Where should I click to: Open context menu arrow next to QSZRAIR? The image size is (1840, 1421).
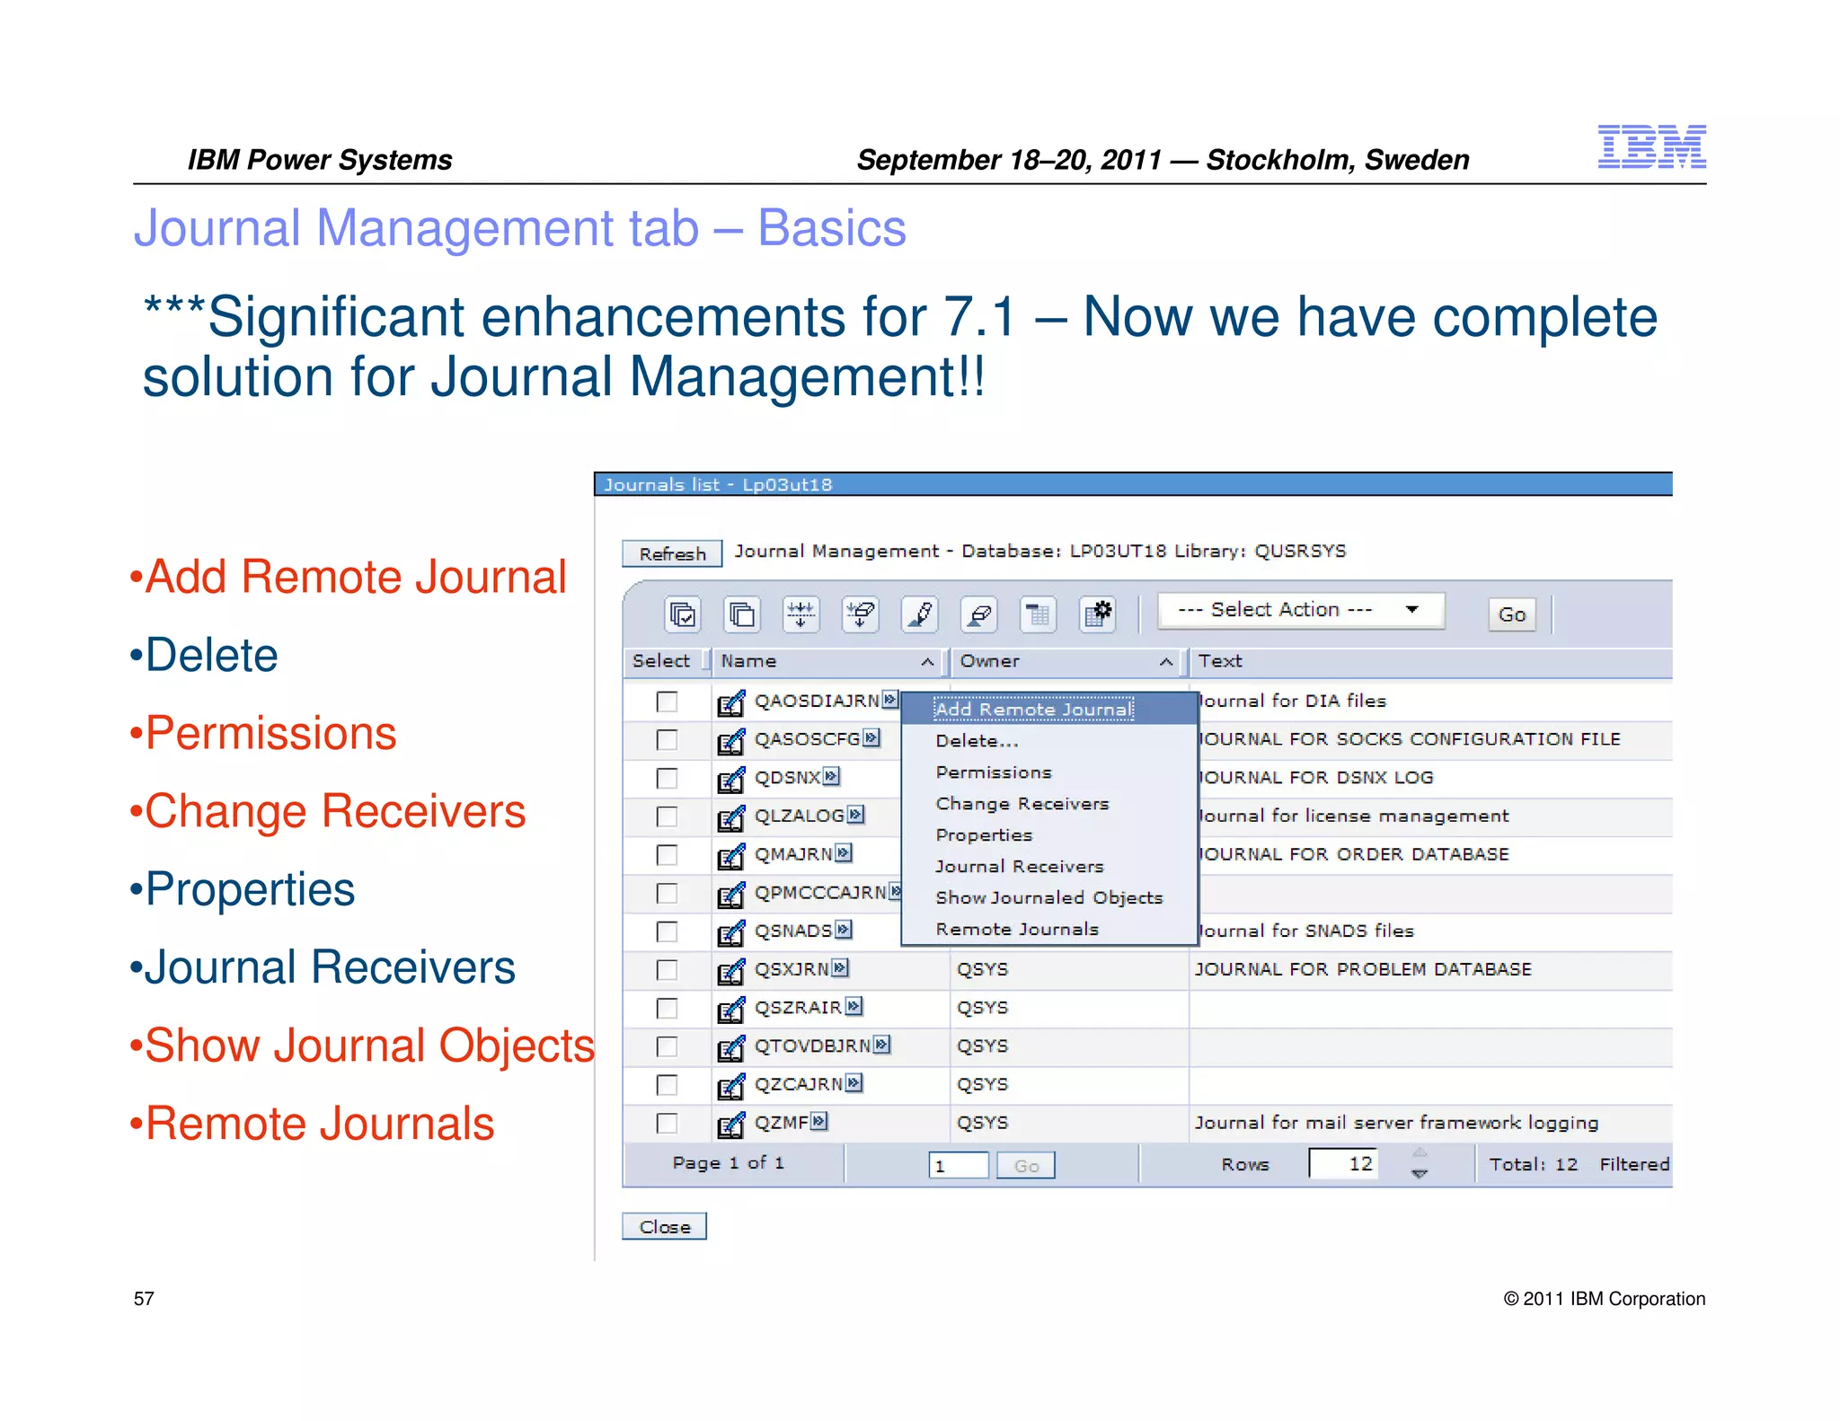854,1007
